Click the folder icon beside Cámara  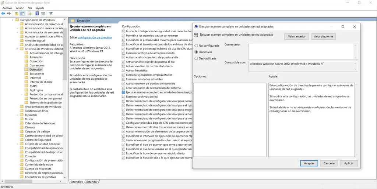coord(22,127)
